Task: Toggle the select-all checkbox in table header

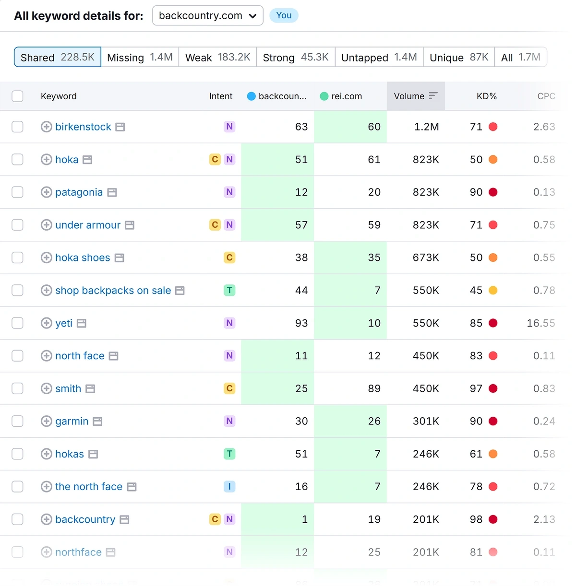Action: (x=18, y=96)
